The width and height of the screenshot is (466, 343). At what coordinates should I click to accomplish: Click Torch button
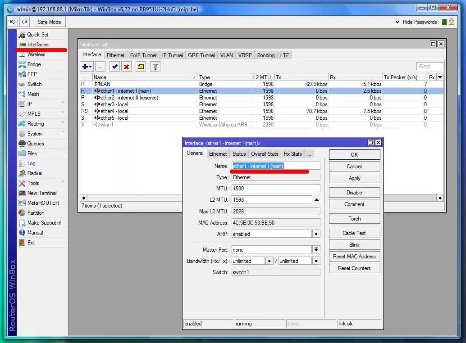[354, 219]
